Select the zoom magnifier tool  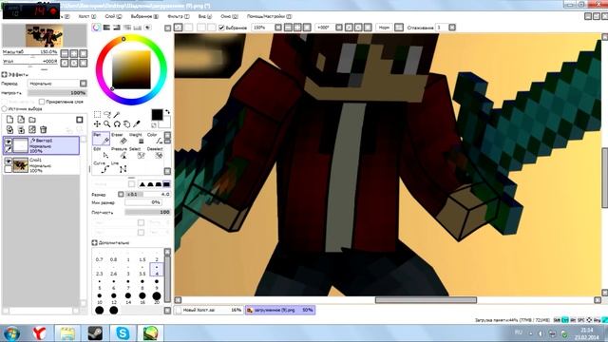[x=107, y=124]
